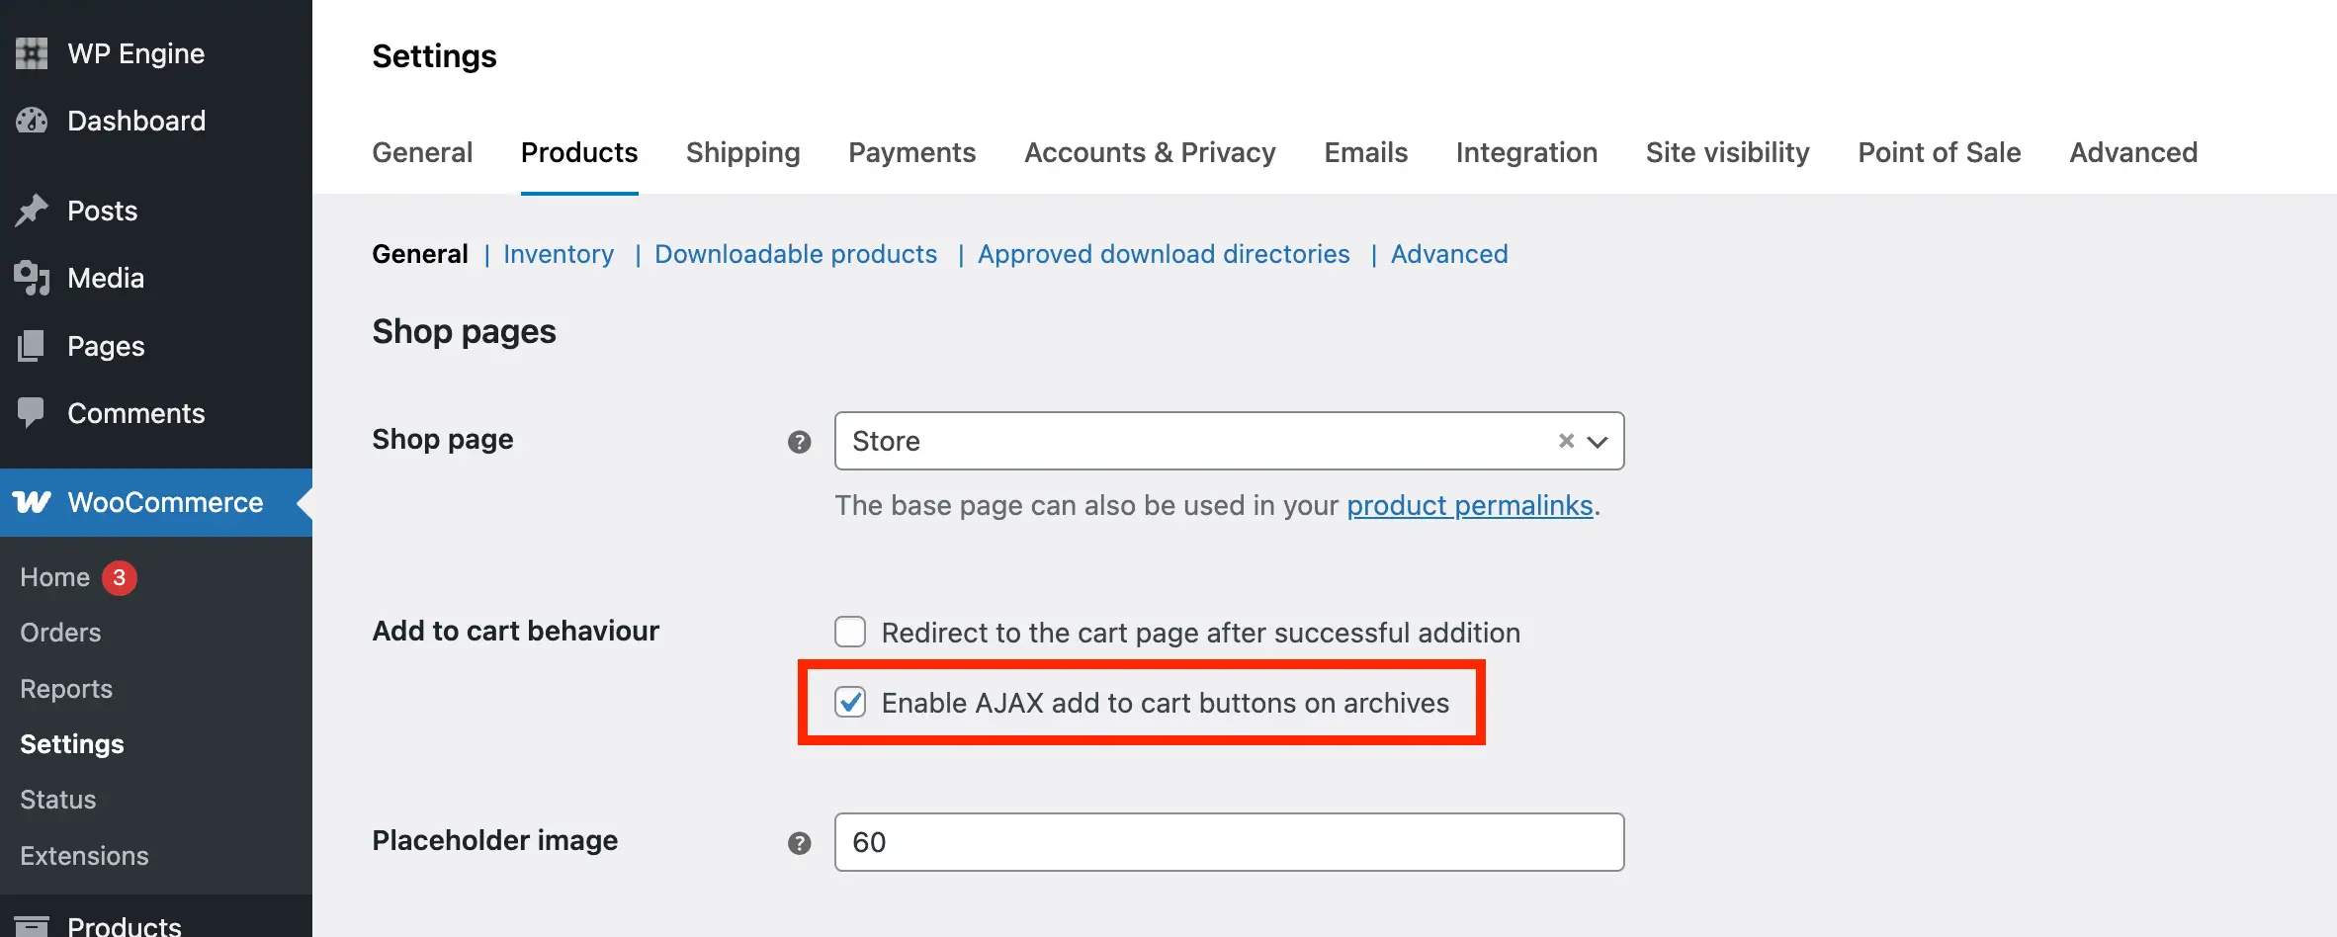Open the Dashboard using its gauge icon
The image size is (2337, 937).
tap(31, 120)
